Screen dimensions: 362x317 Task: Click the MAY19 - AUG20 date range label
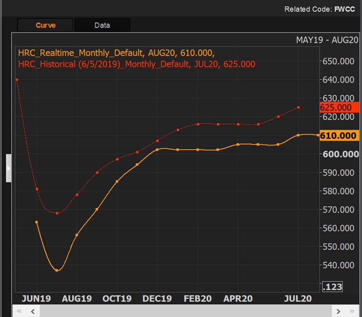[x=327, y=40]
